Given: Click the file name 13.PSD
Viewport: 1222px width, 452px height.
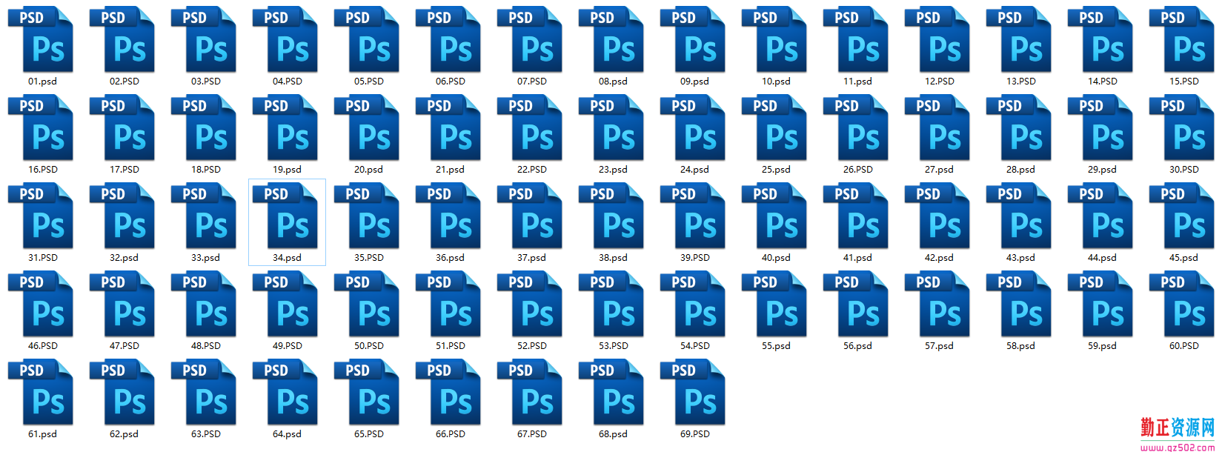Looking at the screenshot, I should pyautogui.click(x=1021, y=82).
